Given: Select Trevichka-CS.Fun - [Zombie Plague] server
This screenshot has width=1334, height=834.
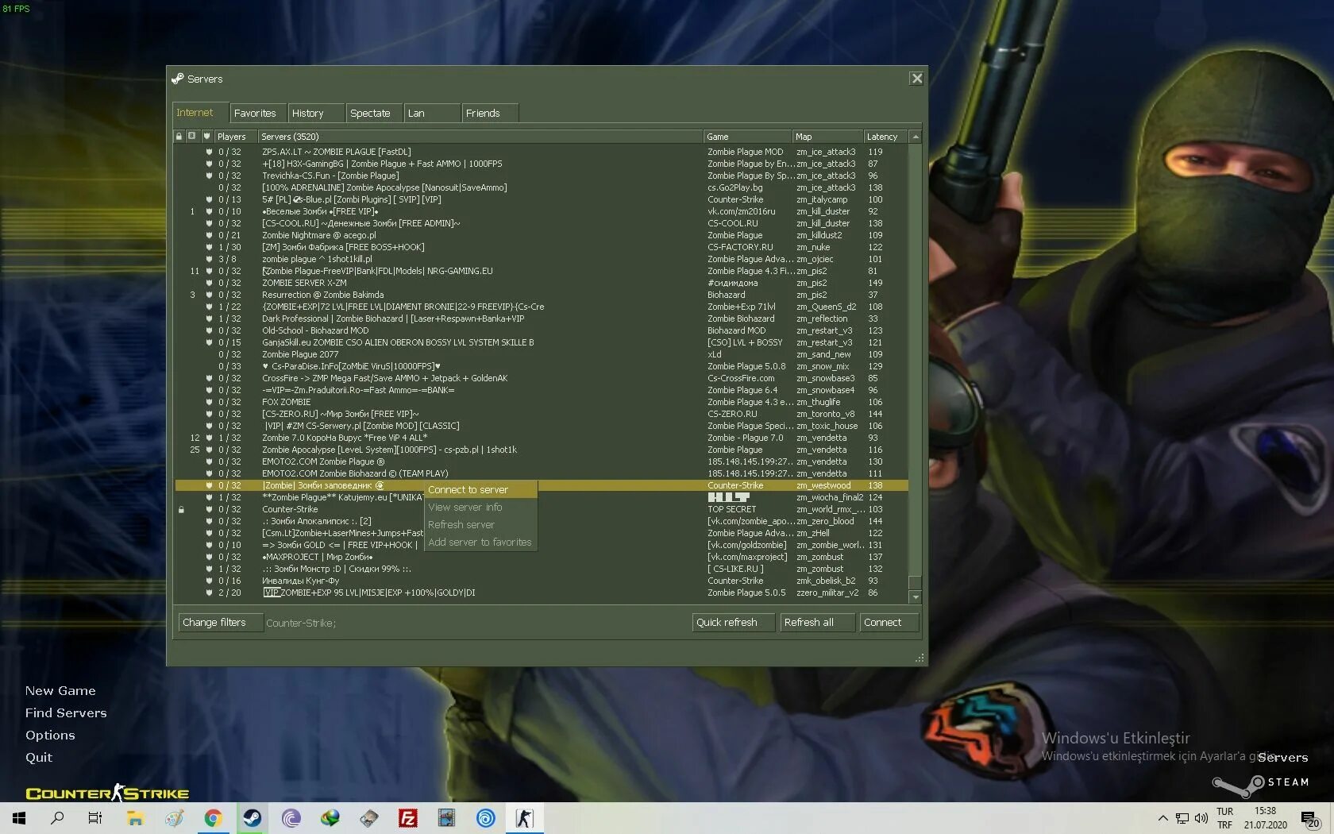Looking at the screenshot, I should tap(541, 176).
